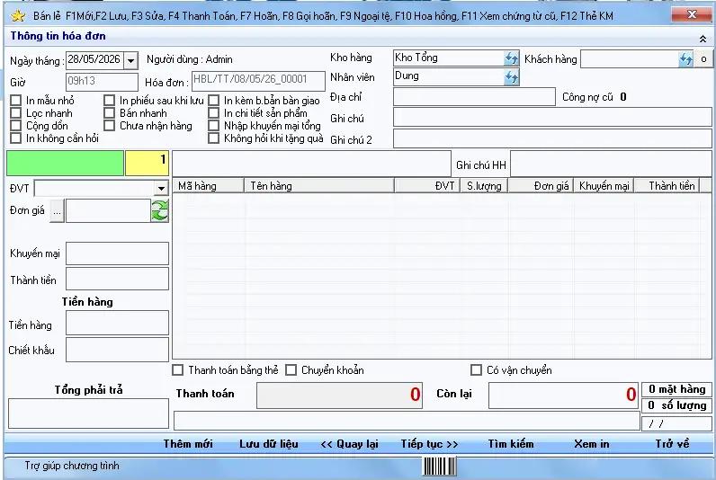The width and height of the screenshot is (716, 480).
Task: Click the Thành tiền field on left
Action: pyautogui.click(x=117, y=279)
